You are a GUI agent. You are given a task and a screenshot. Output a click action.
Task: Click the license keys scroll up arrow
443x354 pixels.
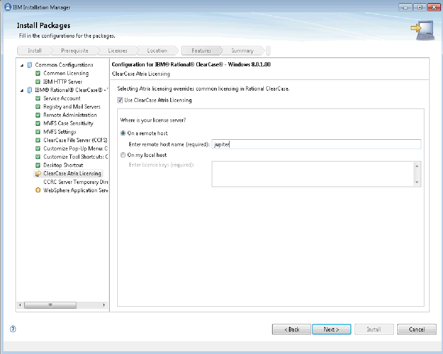[x=417, y=166]
